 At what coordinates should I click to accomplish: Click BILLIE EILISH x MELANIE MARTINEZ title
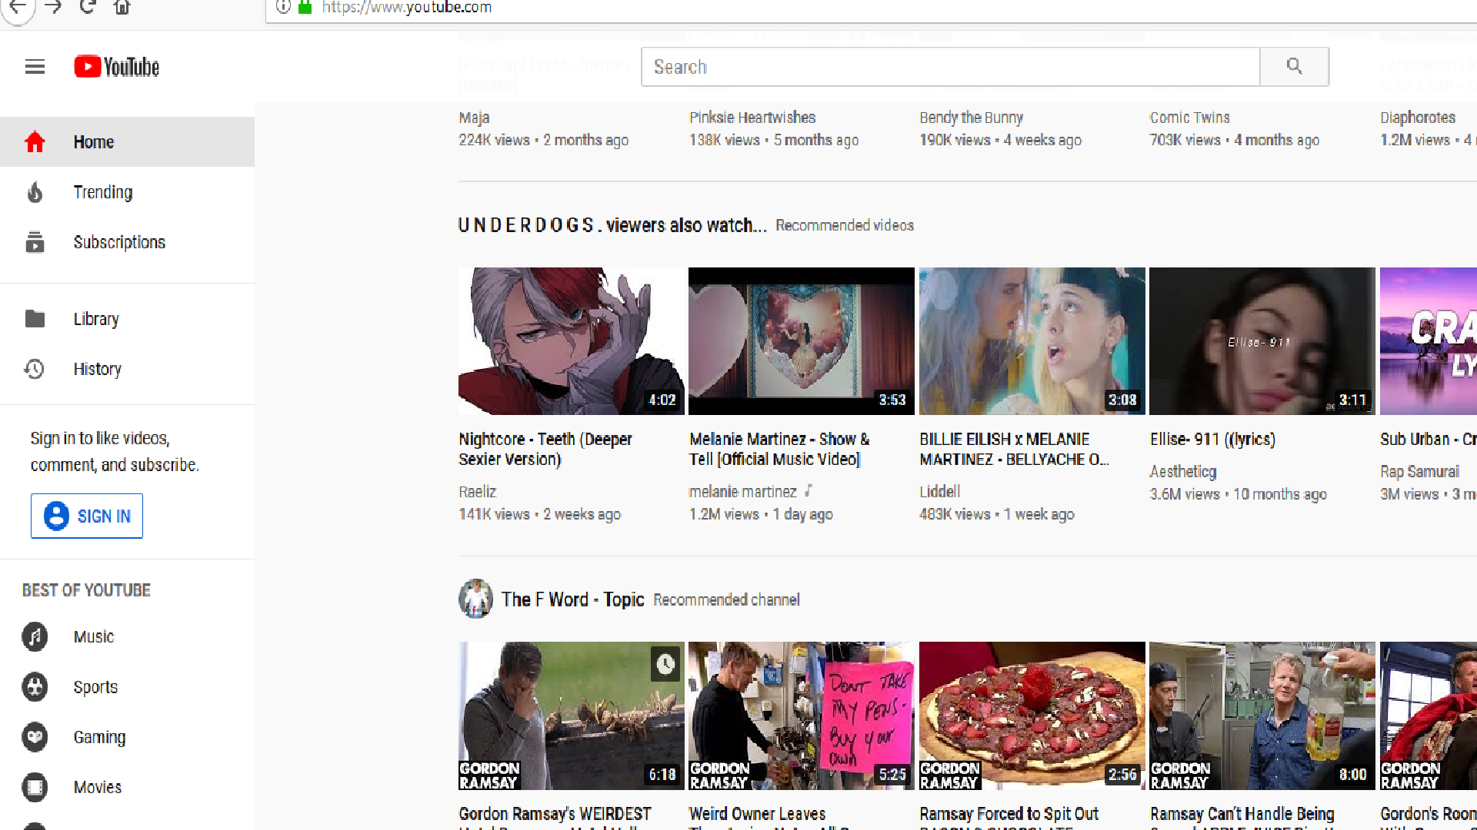click(x=1014, y=449)
